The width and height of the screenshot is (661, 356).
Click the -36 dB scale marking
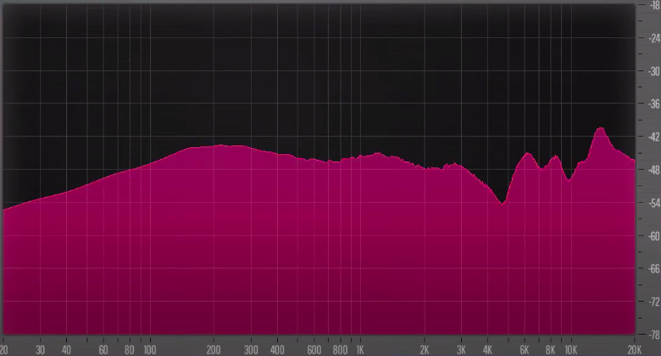tap(653, 104)
